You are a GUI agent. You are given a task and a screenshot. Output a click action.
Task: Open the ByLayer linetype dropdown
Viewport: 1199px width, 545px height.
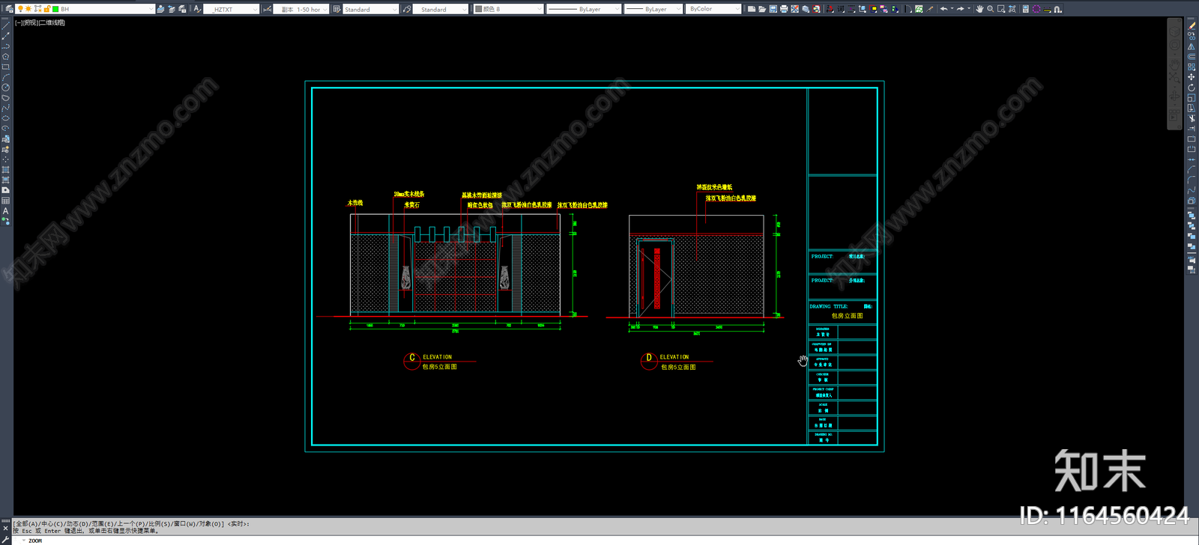[x=617, y=9]
